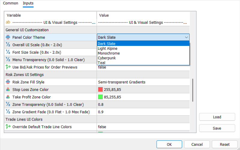Select the Stop Loss Zone Color row label
This screenshot has width=240, height=150.
(x=31, y=90)
